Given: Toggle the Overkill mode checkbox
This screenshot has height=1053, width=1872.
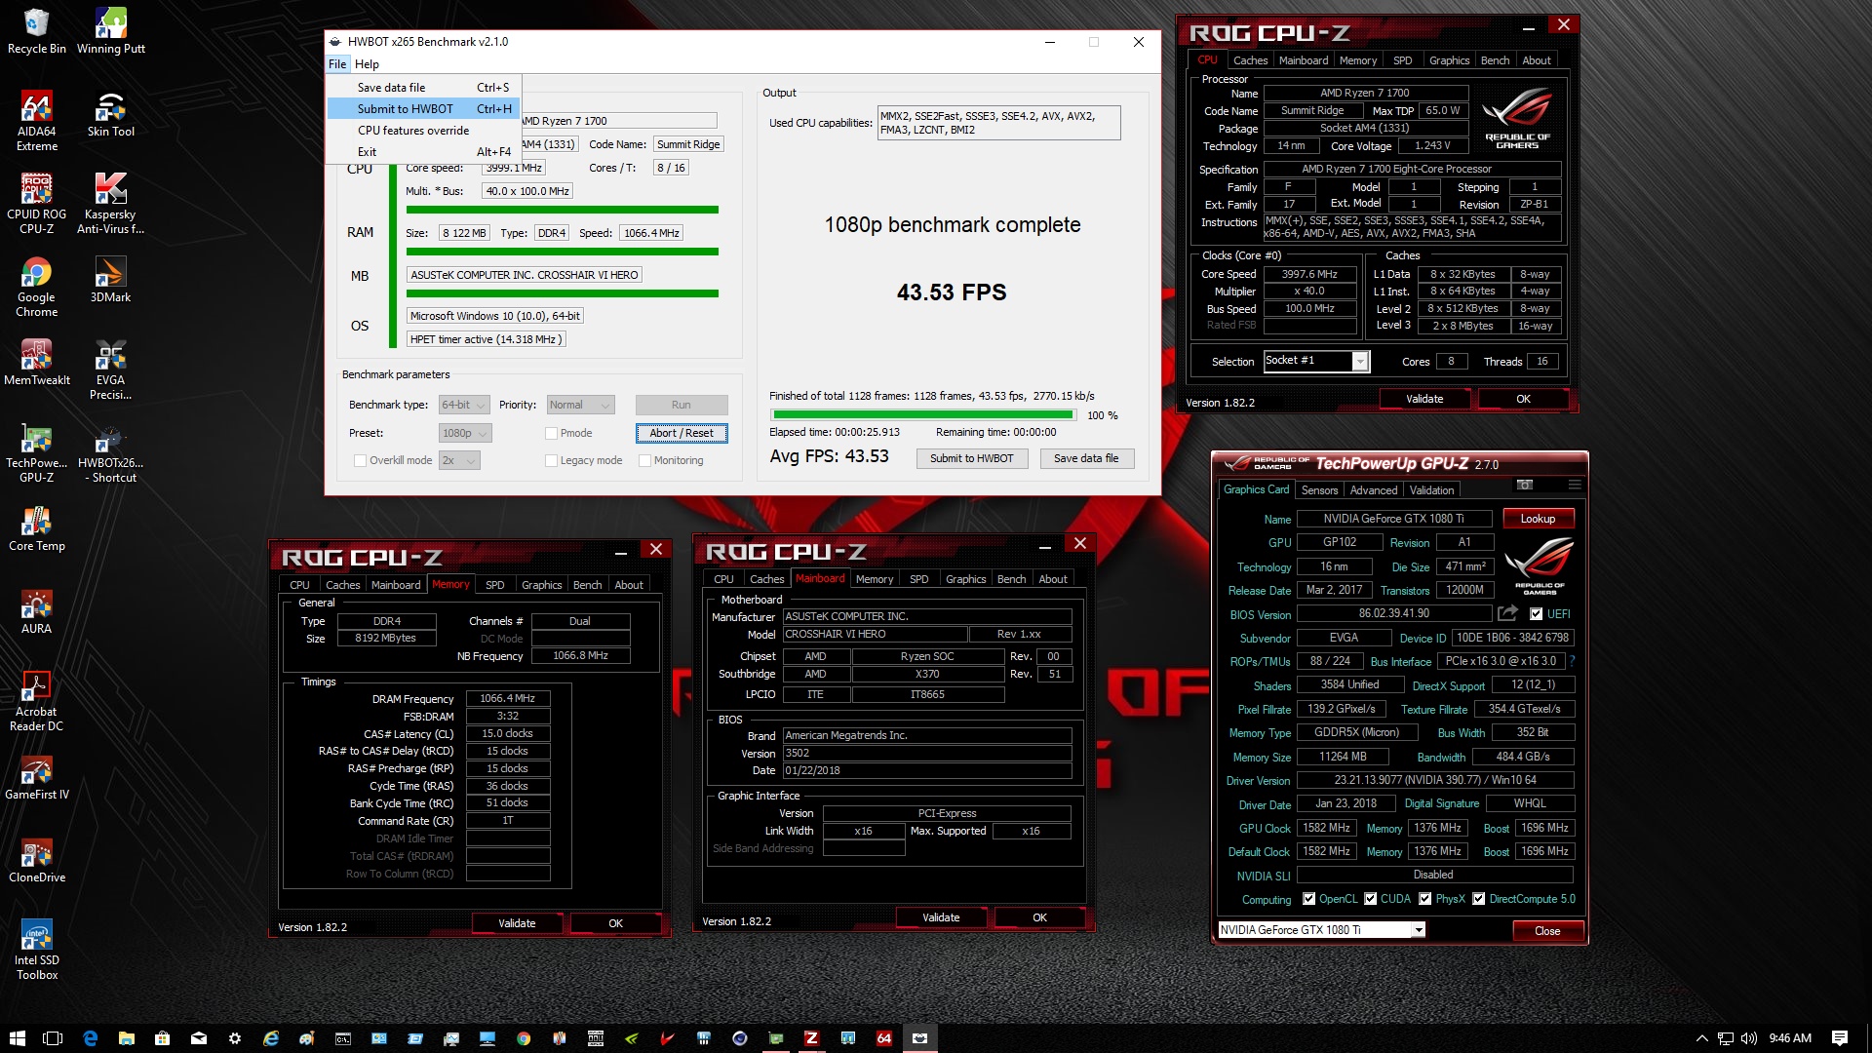Looking at the screenshot, I should (360, 460).
